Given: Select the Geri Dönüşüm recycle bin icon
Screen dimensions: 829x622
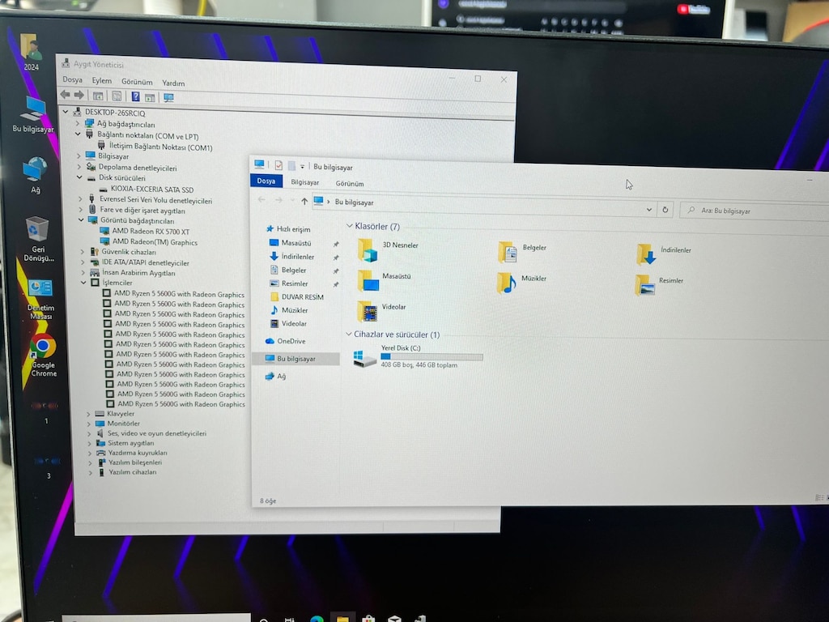Looking at the screenshot, I should click(37, 239).
